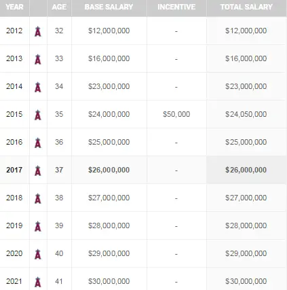The height and width of the screenshot is (290, 287).
Task: Click the Angels logo in 2017 row
Action: click(x=38, y=170)
